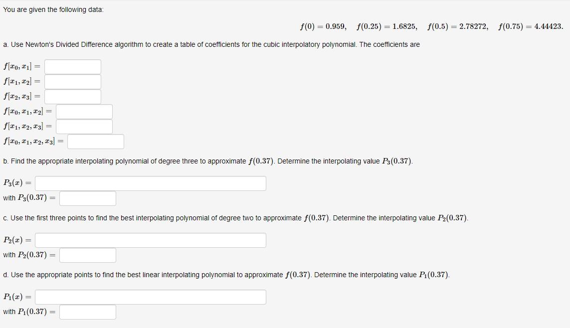
Task: Focus the f[x2, x3] answer field
Action: (x=73, y=97)
